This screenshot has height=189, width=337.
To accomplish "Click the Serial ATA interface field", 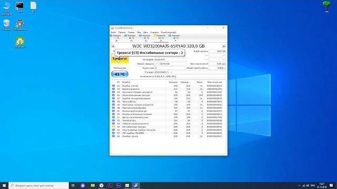I will 170,59.
